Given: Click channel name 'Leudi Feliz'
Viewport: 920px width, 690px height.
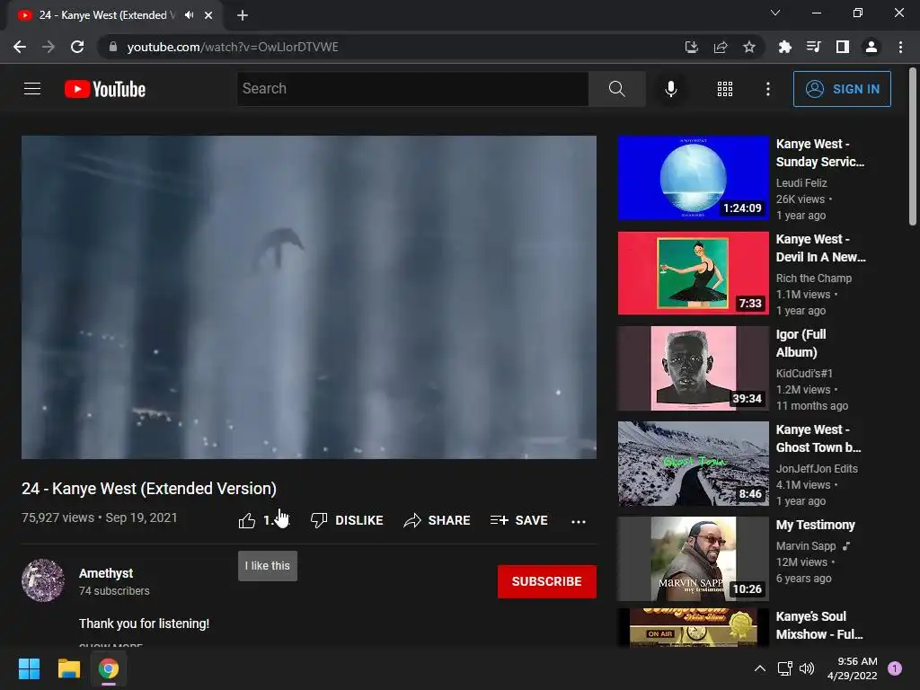Looking at the screenshot, I should (x=801, y=183).
